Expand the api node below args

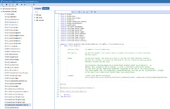[x=35, y=18]
